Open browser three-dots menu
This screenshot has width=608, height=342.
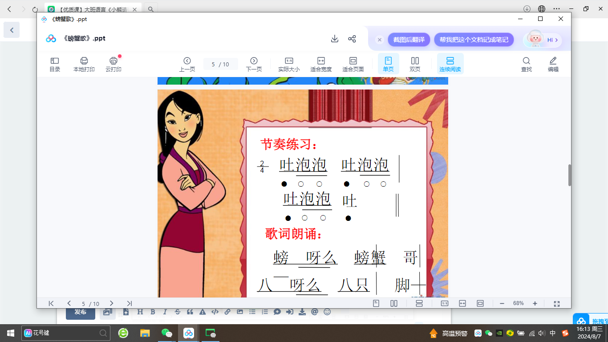(557, 9)
